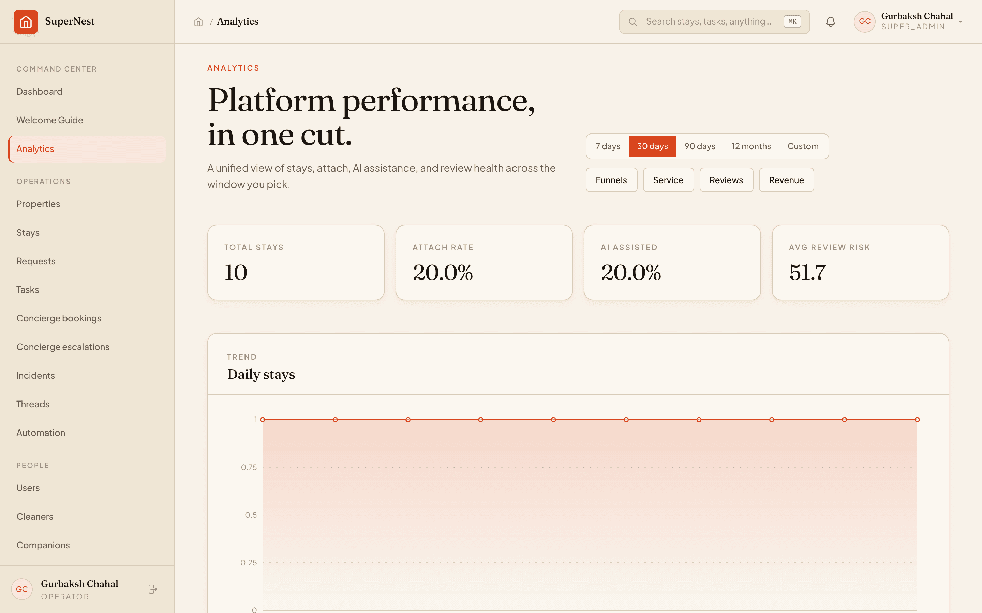The height and width of the screenshot is (613, 982).
Task: Open Requests in sidebar
Action: click(87, 261)
